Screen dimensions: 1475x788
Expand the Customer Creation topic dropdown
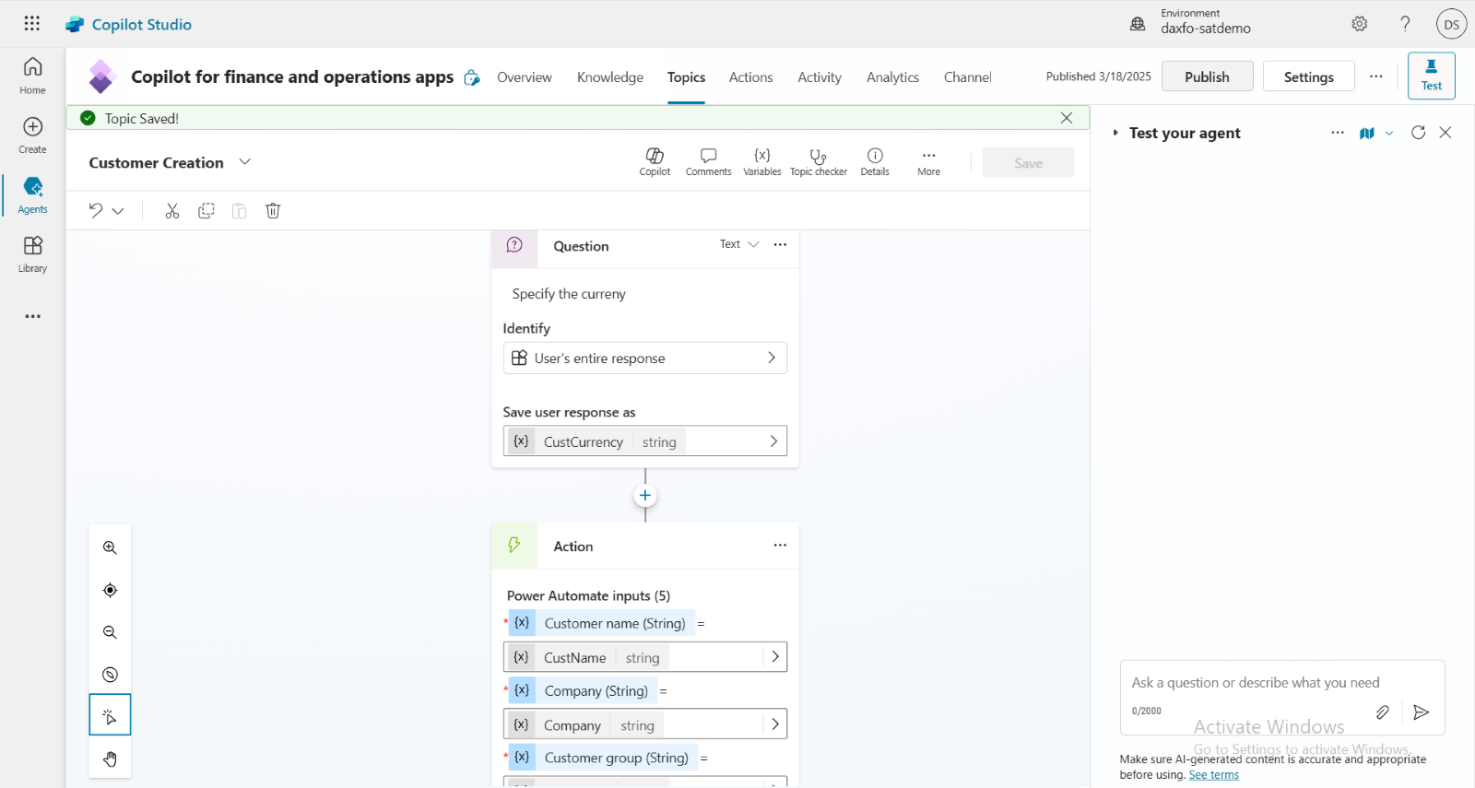(x=244, y=162)
